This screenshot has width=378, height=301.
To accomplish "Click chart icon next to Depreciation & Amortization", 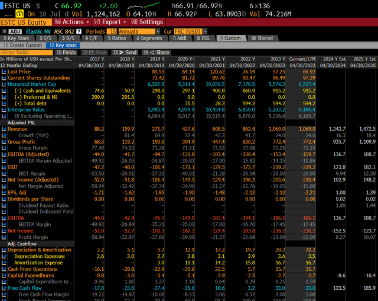I will point(4,250).
